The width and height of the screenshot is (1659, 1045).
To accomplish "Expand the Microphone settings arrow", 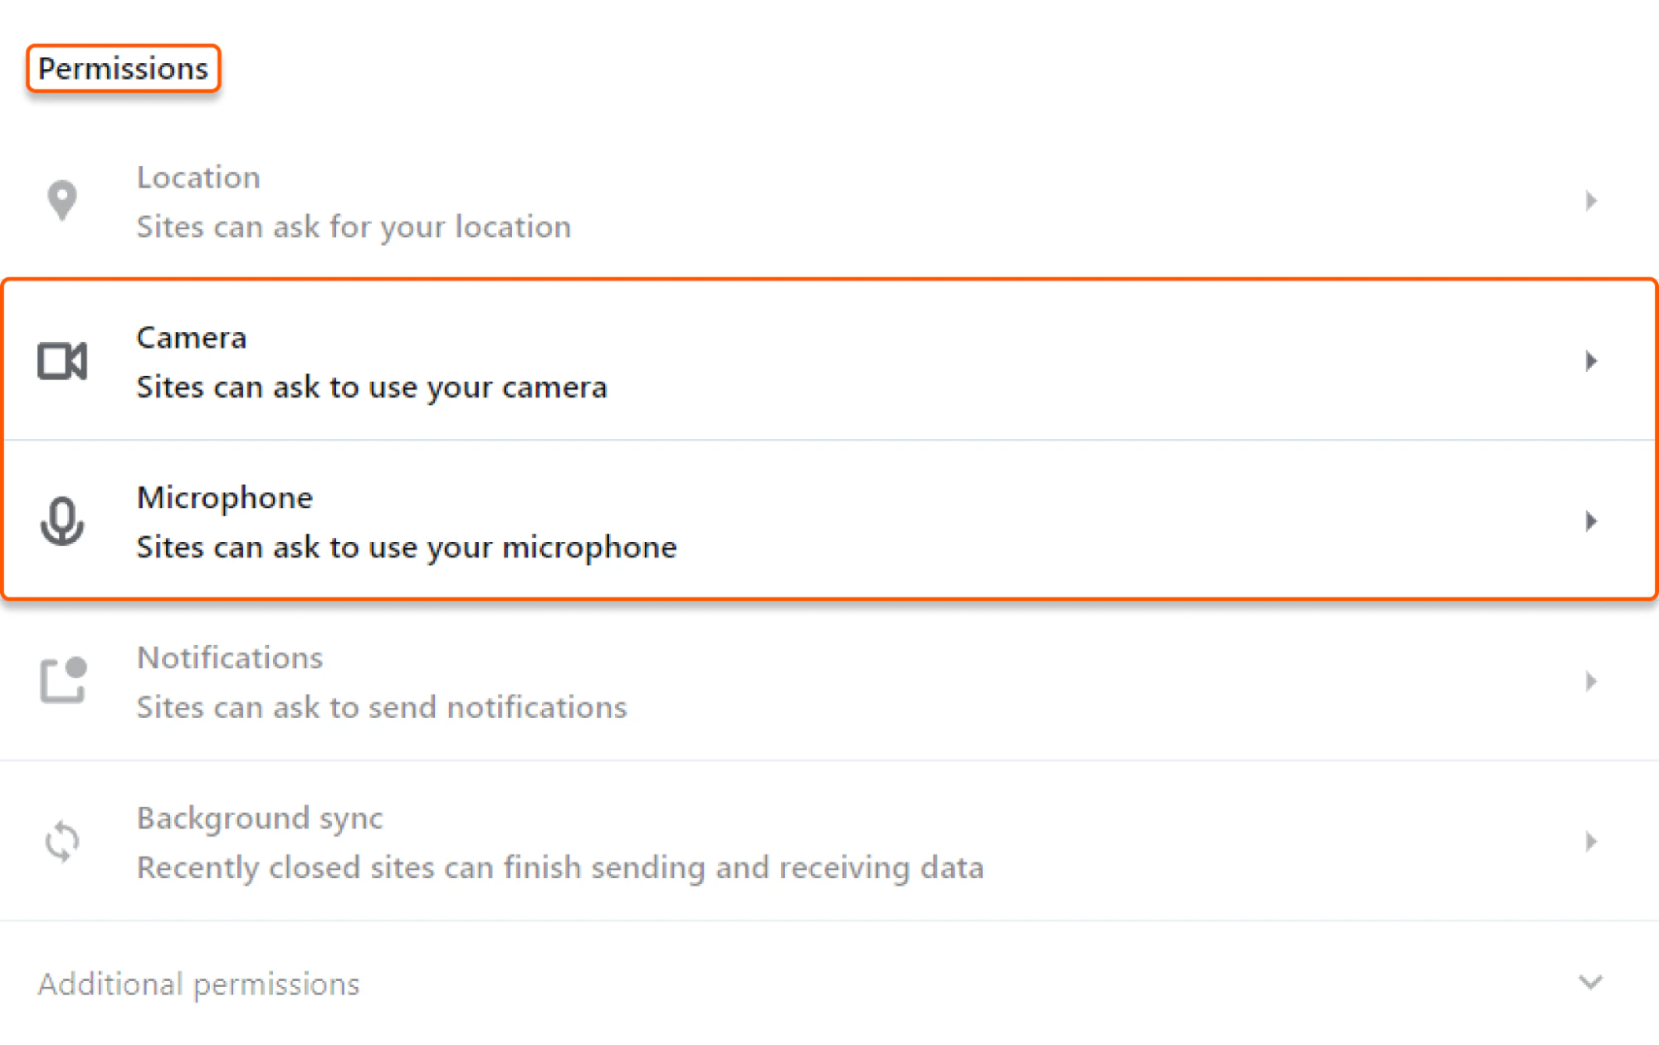I will (x=1591, y=521).
